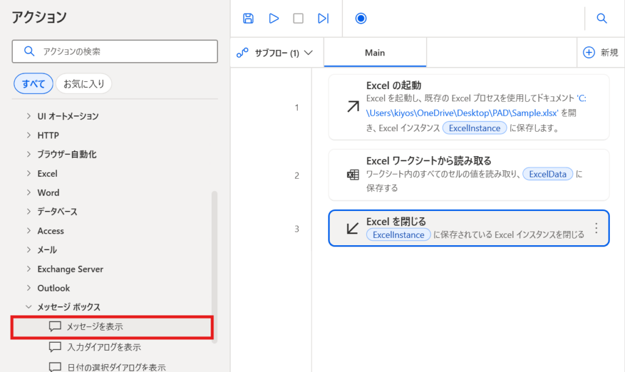This screenshot has width=625, height=372.
Task: Expand the Excel action group
Action: click(x=28, y=173)
